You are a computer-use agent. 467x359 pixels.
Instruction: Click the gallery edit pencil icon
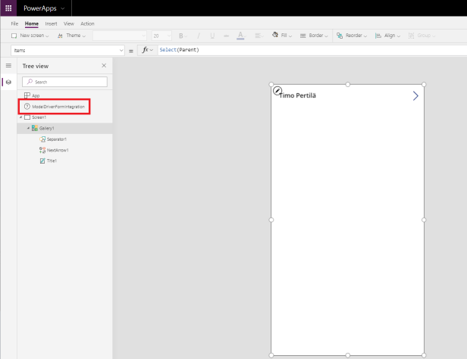point(277,91)
